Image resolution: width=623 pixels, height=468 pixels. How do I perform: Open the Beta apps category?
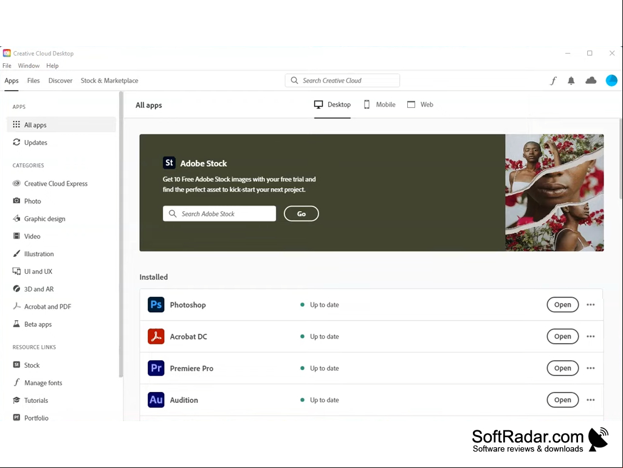point(61,324)
